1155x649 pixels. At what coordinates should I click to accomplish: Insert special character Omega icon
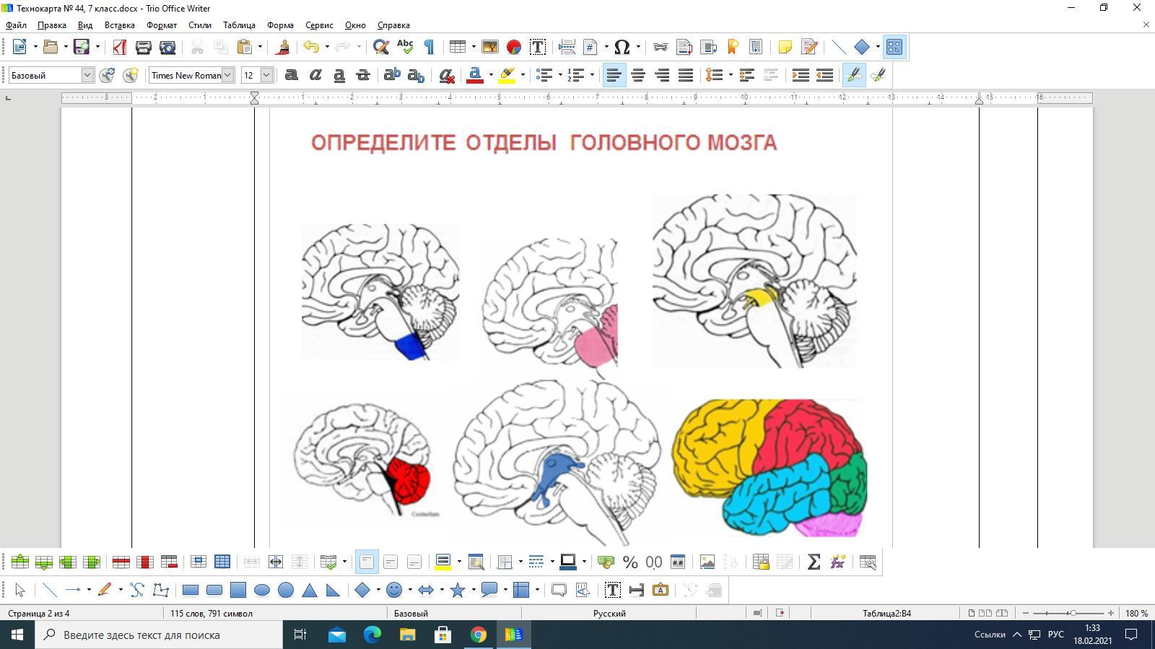622,48
